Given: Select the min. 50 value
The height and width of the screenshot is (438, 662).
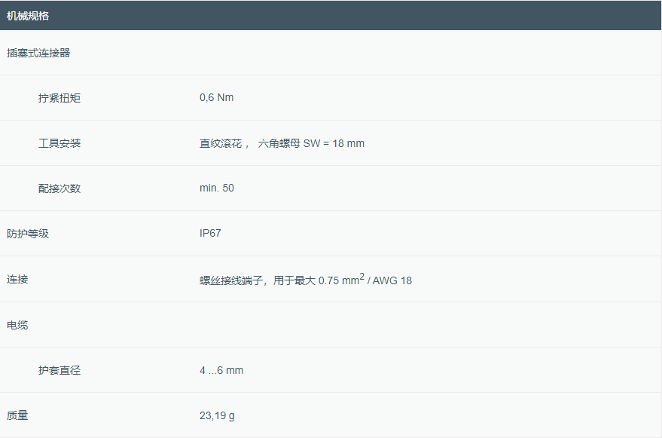Looking at the screenshot, I should tap(217, 188).
